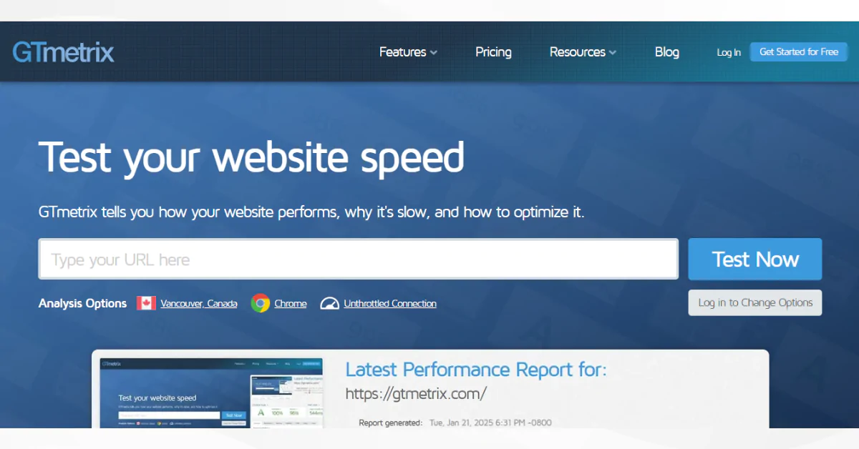The height and width of the screenshot is (449, 859).
Task: Select the Chrome browser link
Action: 291,303
